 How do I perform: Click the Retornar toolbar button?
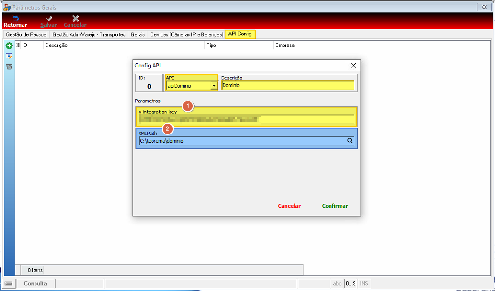tap(15, 22)
